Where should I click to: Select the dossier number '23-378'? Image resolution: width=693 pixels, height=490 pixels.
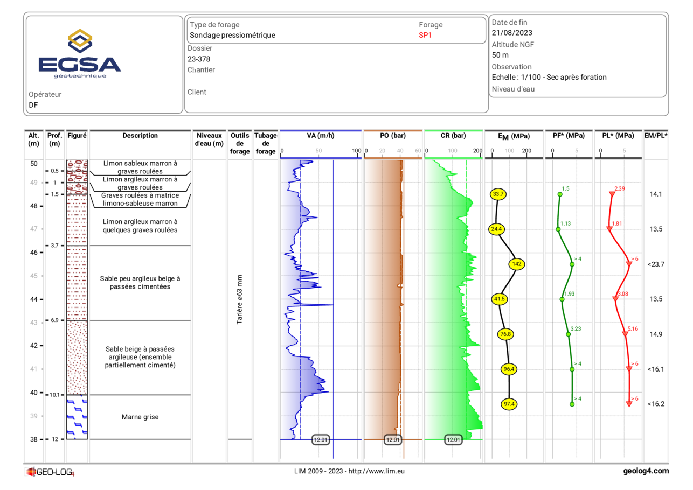point(199,59)
